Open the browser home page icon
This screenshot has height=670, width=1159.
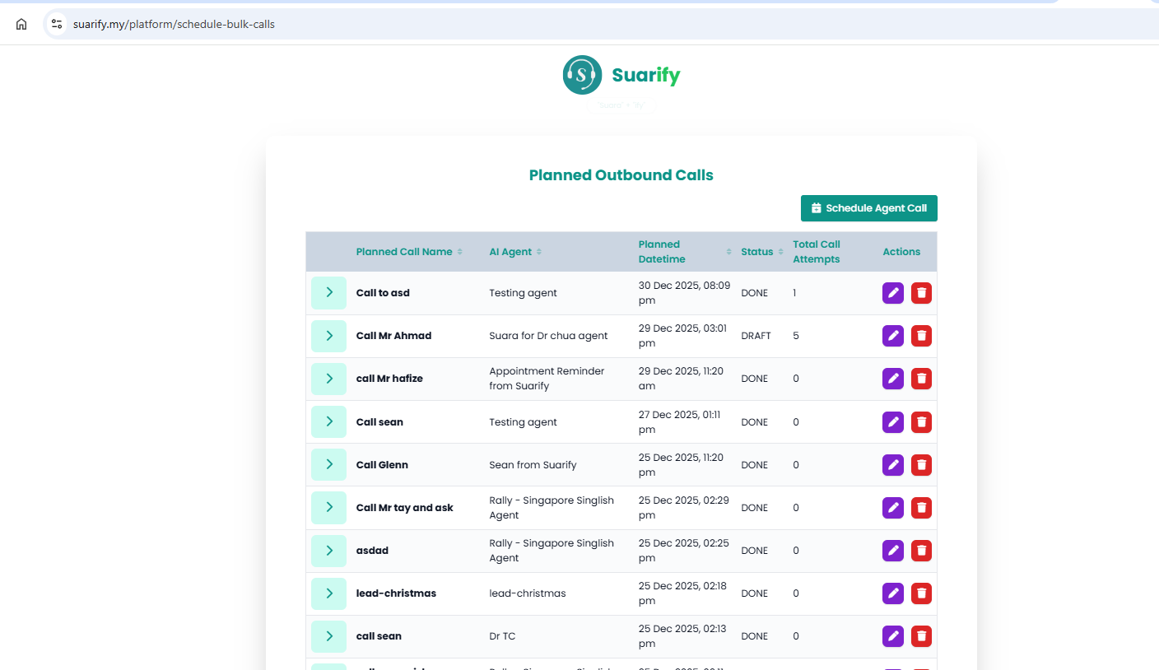pos(21,24)
